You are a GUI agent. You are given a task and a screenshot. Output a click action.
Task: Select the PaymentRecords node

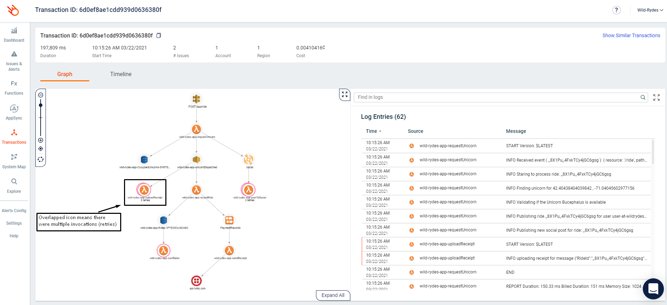pos(229,220)
